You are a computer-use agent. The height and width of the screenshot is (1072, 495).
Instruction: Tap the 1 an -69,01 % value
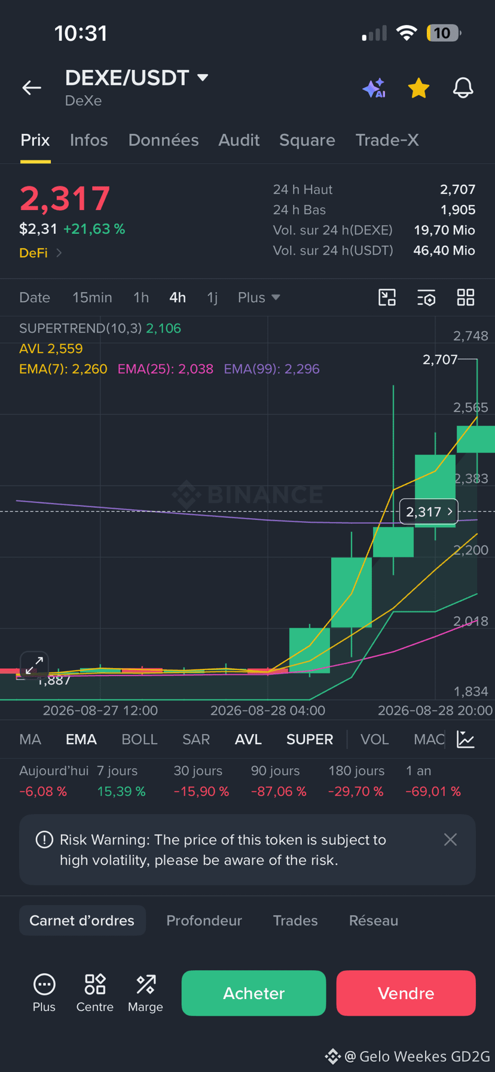(433, 791)
